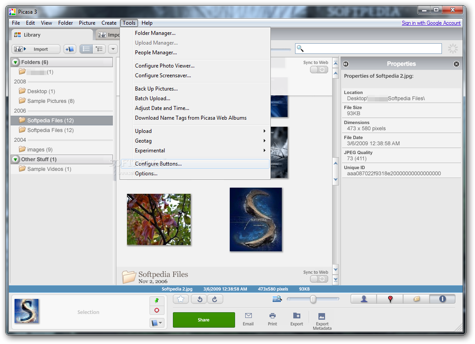Select the autumn leaves photo thumbnail
Viewport: 475px width, 344px height.
[x=159, y=219]
